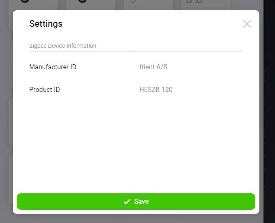This screenshot has height=223, width=275.
Task: Click the Manufacturer ID label
Action: 53,67
